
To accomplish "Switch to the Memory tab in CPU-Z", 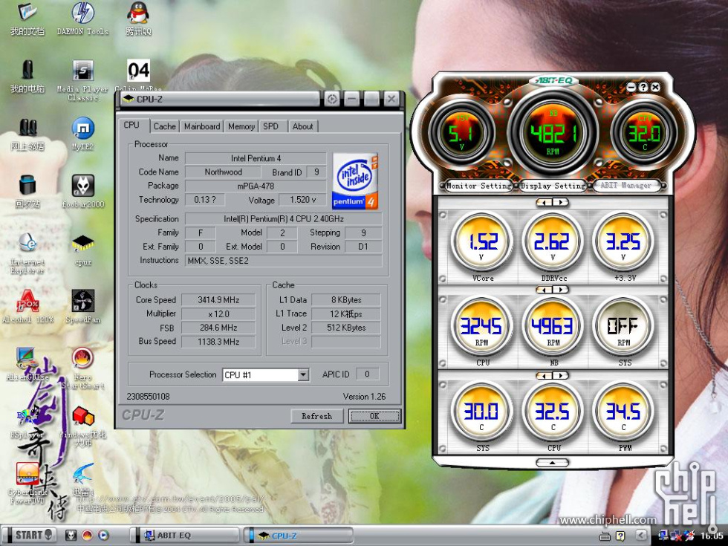I will [241, 126].
